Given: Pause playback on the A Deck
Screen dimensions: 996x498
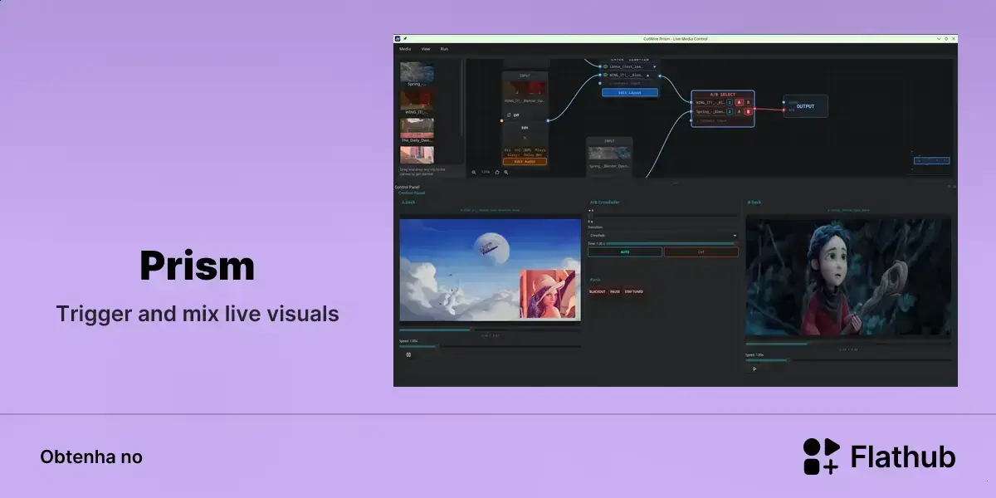Looking at the screenshot, I should click(x=408, y=354).
